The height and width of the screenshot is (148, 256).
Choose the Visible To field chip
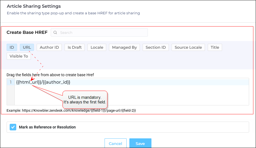point(19,56)
